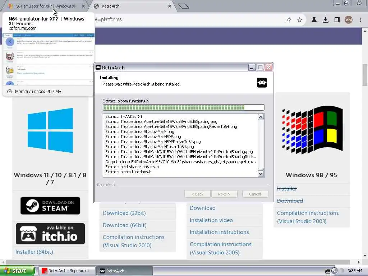The image size is (368, 276).
Task: Open the experiments flask icon
Action: coord(314,20)
